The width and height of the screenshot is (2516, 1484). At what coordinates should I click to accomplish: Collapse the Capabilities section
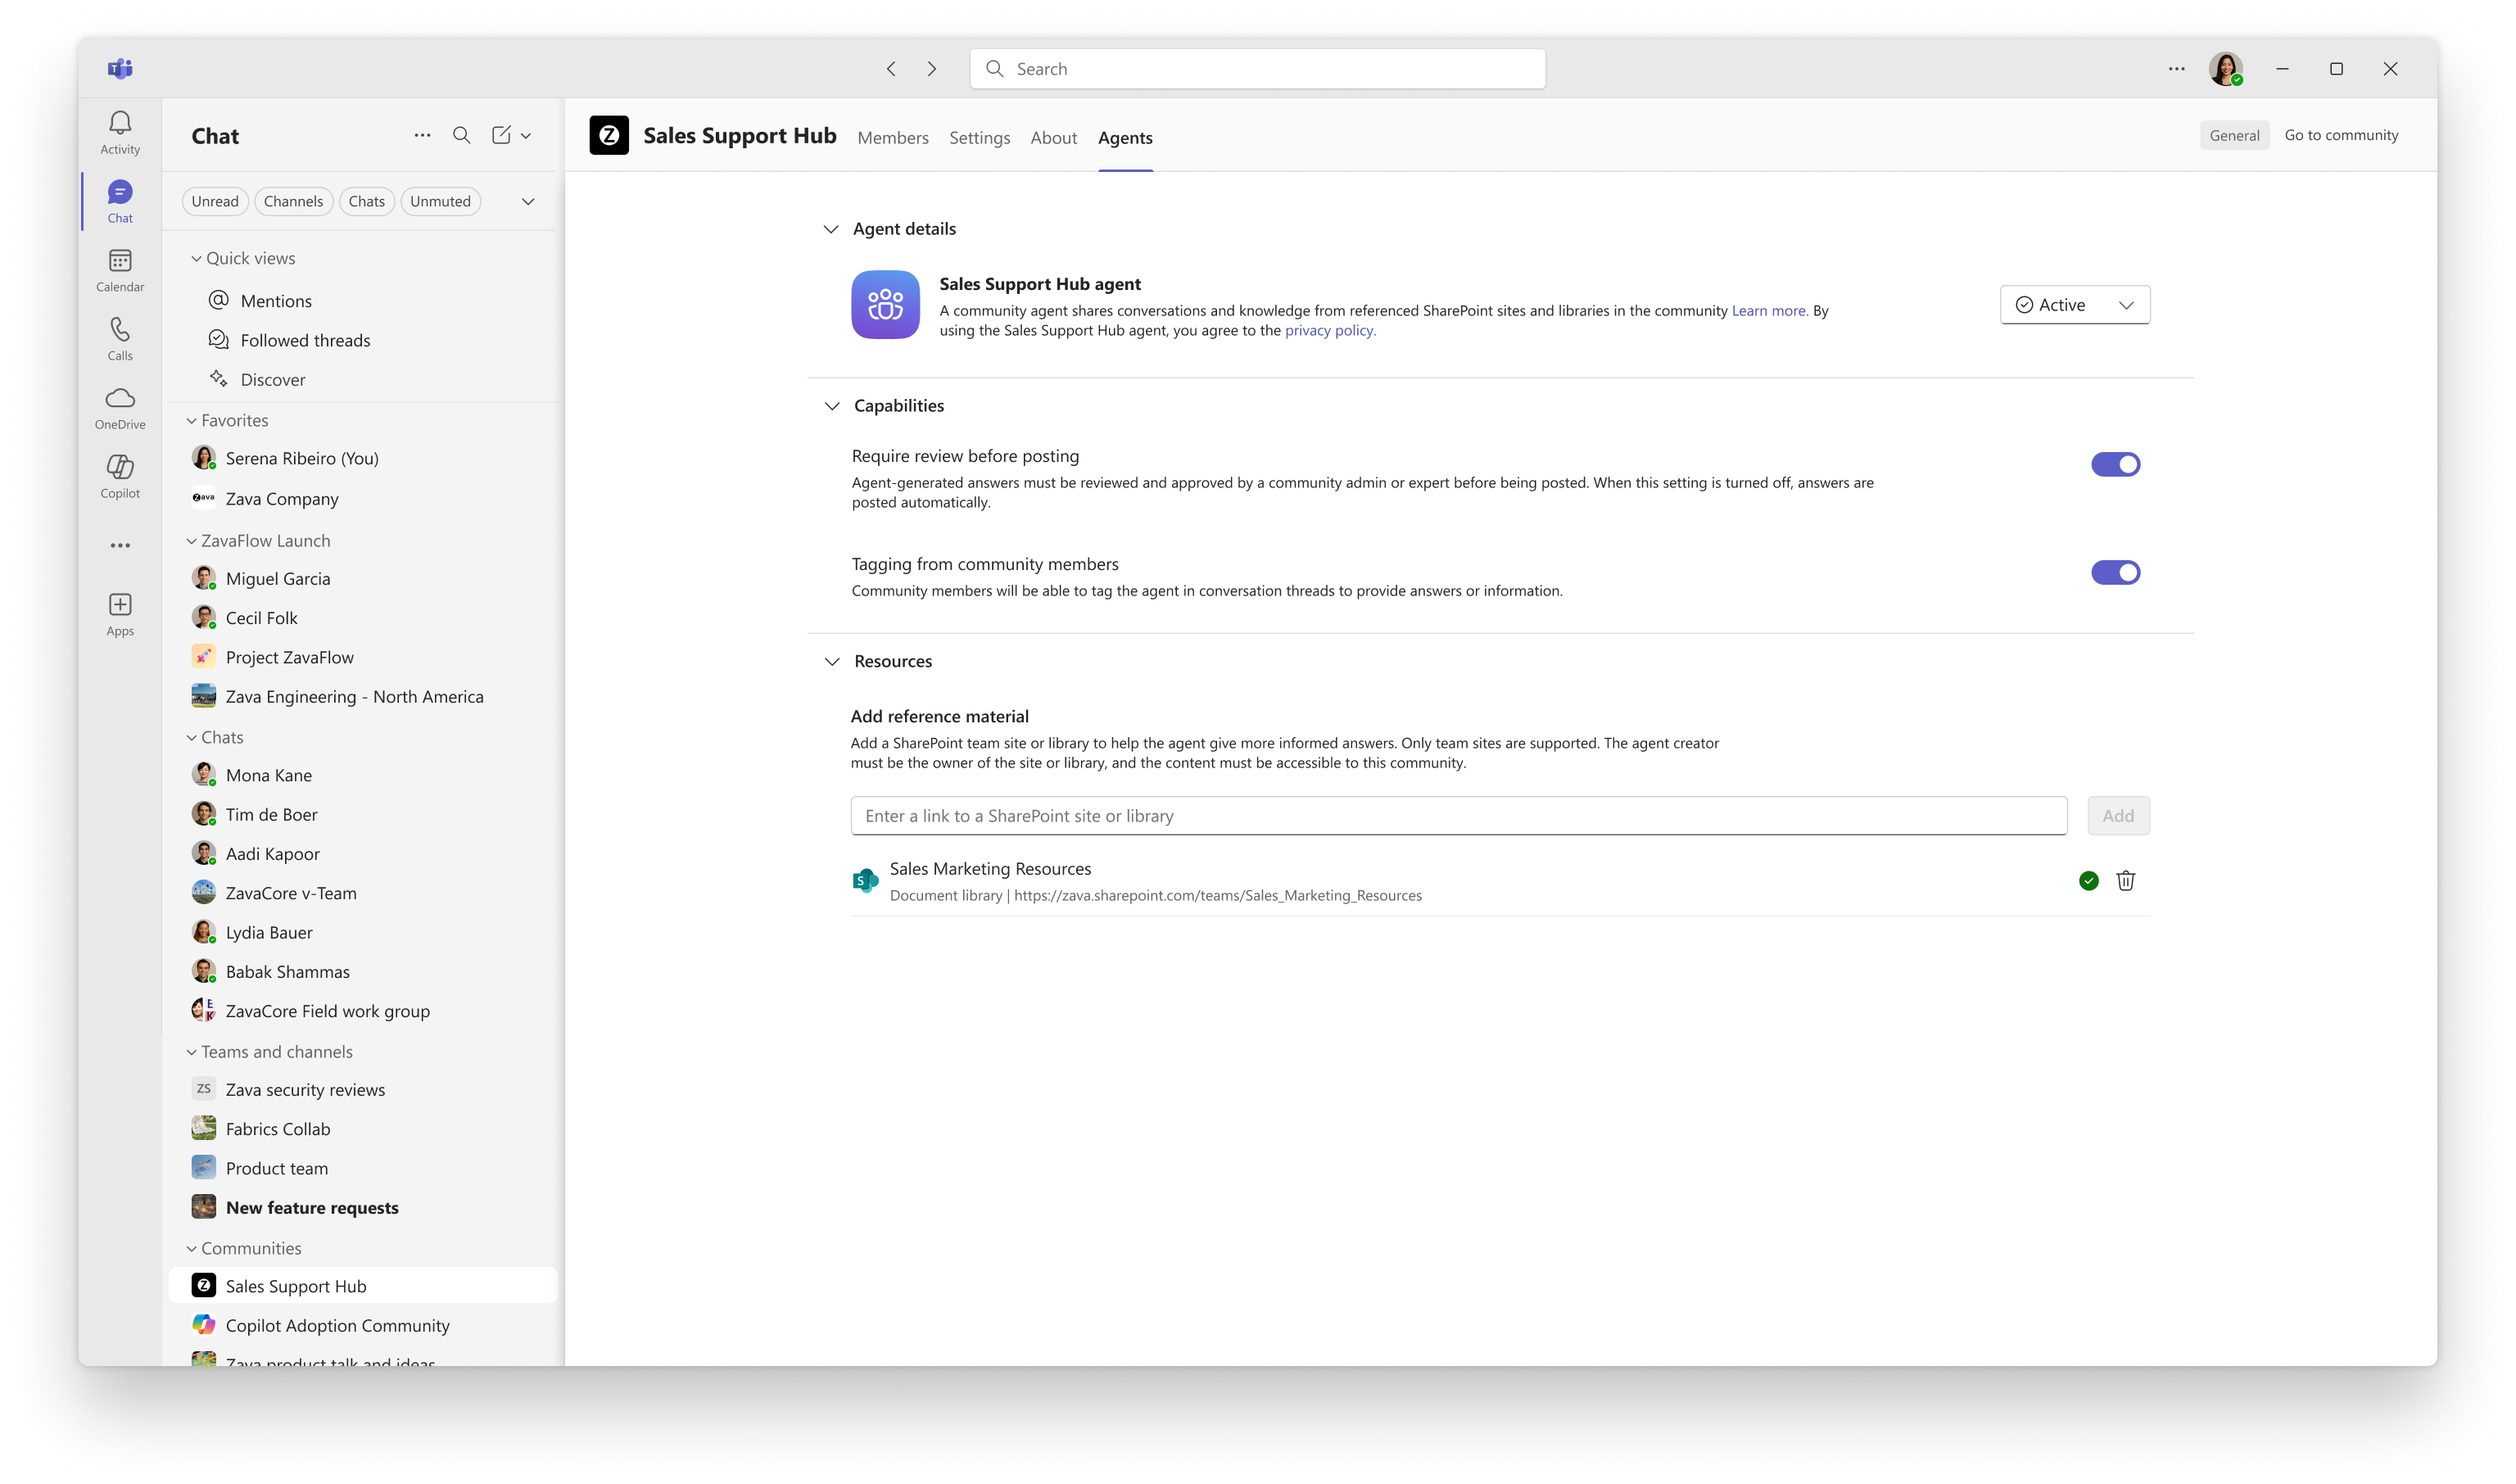click(831, 406)
